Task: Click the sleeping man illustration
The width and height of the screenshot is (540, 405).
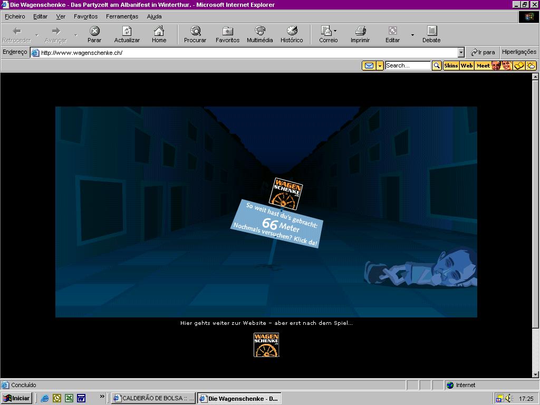Action: (421, 268)
